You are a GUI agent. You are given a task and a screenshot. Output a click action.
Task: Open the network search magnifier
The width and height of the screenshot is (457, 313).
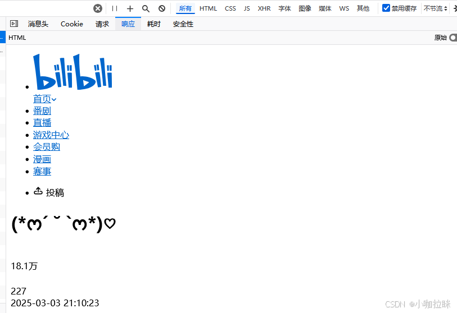click(146, 8)
